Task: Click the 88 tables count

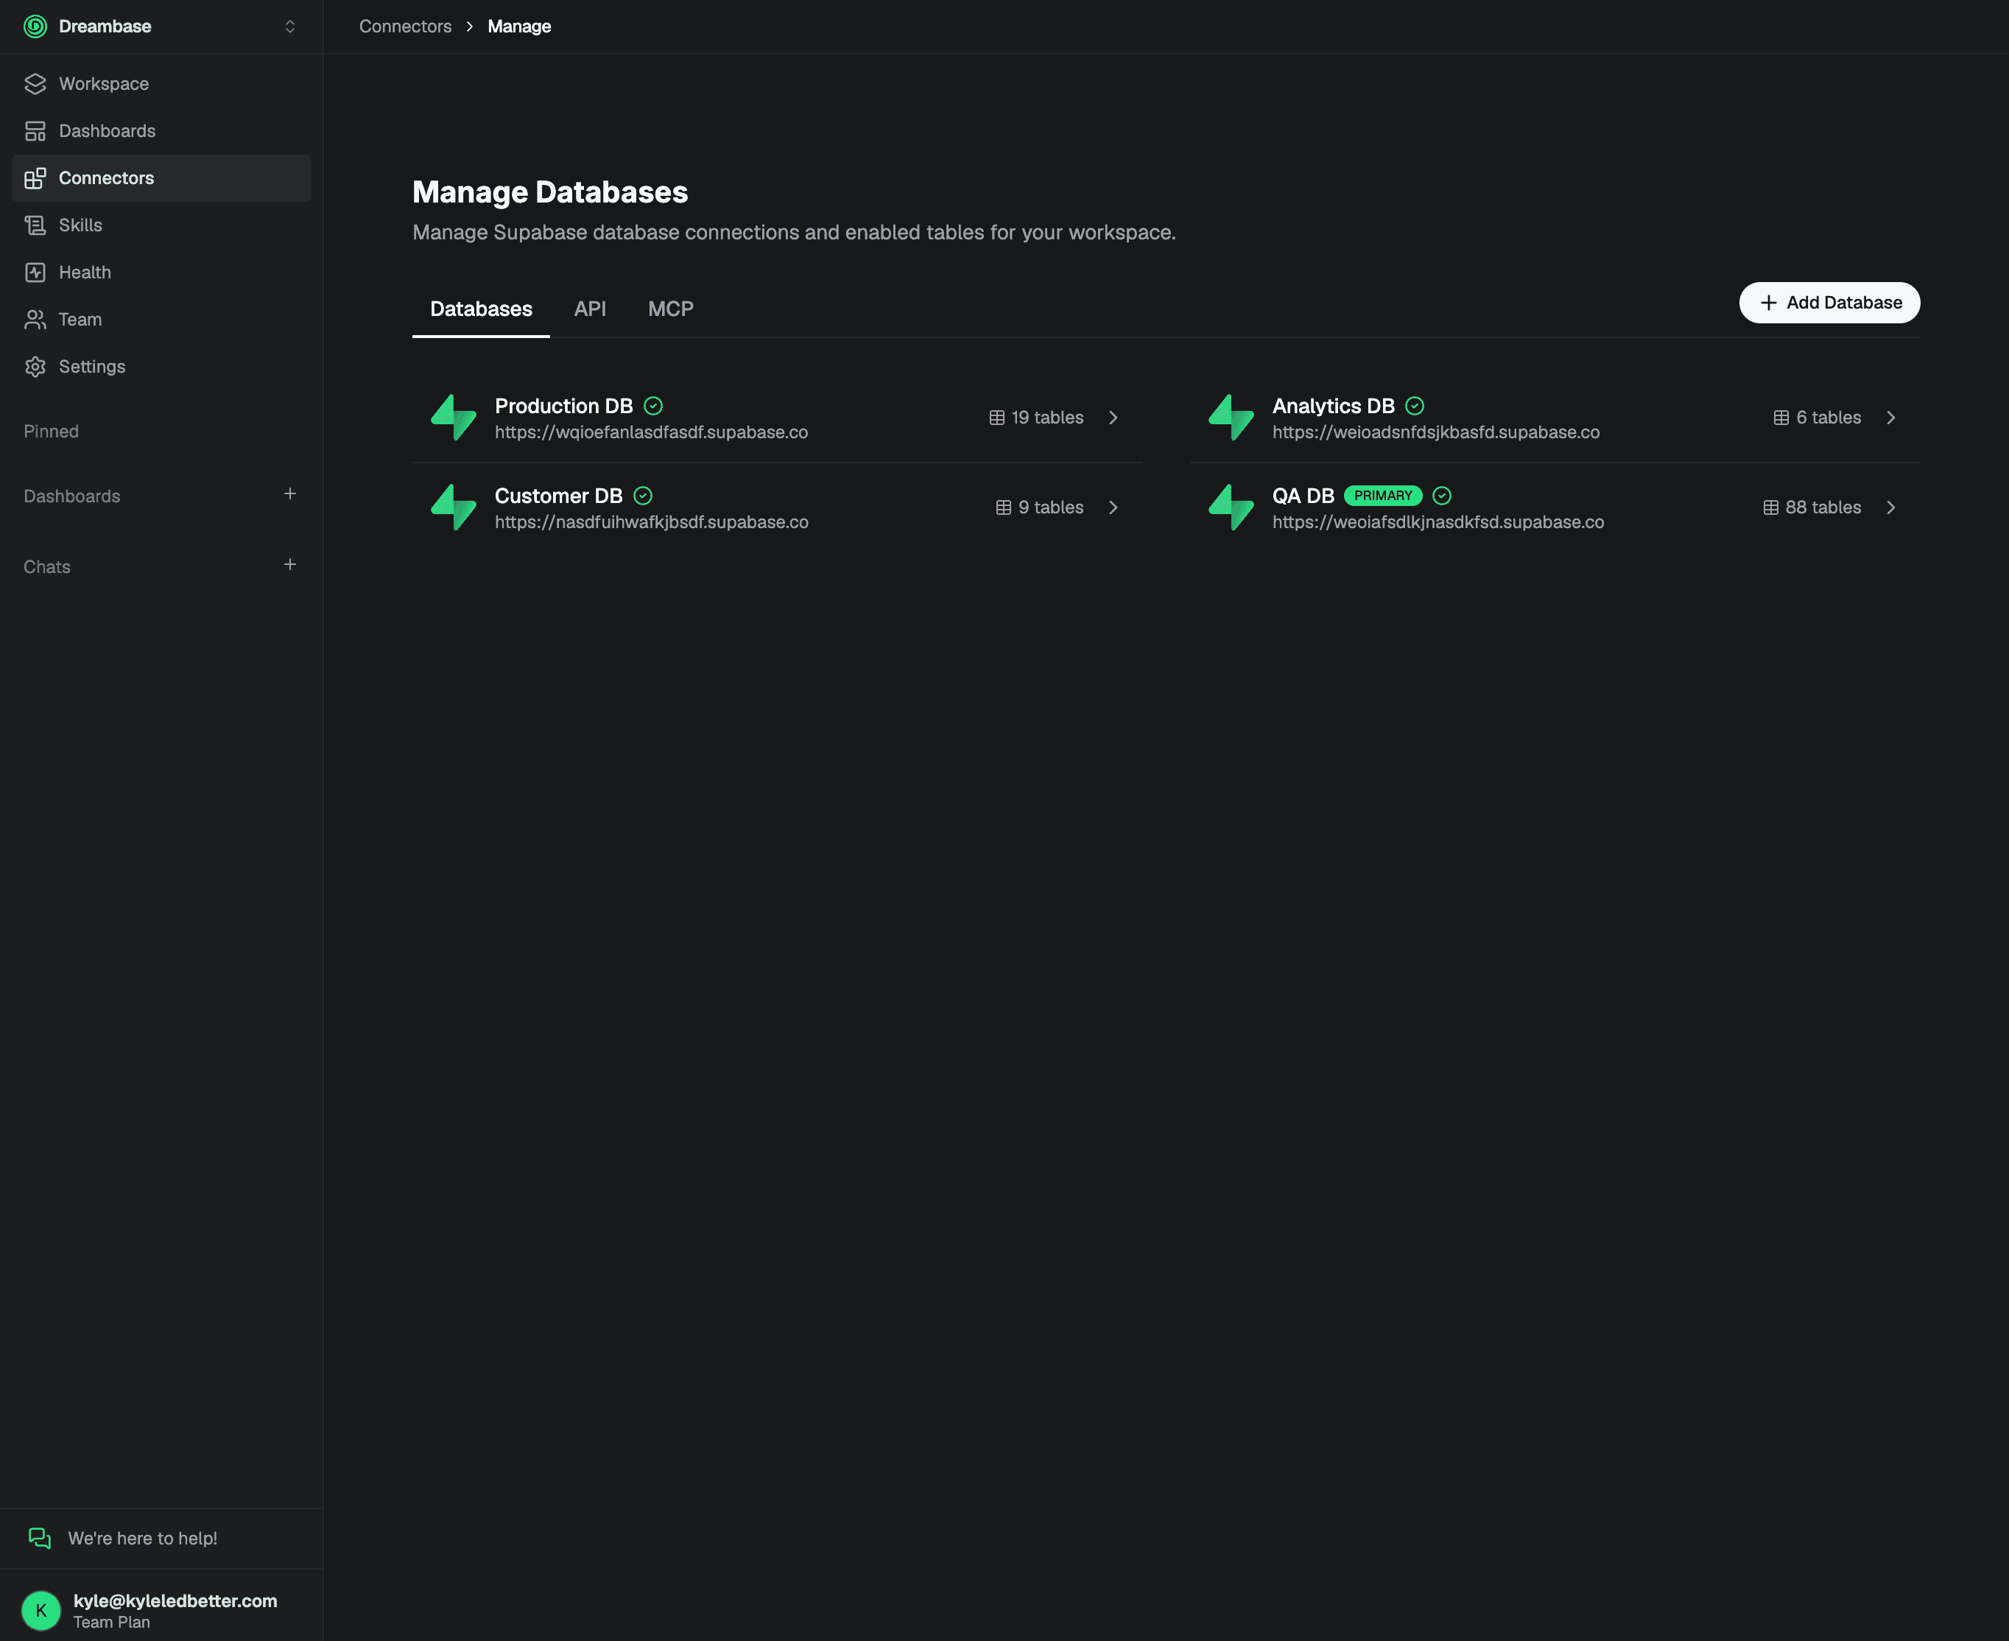Action: [1823, 507]
